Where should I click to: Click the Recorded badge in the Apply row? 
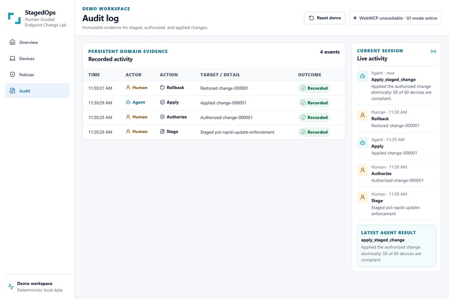tap(314, 102)
